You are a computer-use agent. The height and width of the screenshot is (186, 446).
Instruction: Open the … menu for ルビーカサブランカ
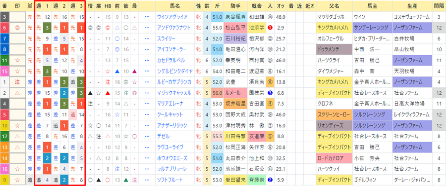147,82
